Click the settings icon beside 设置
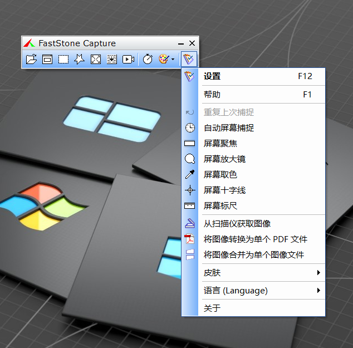 (x=189, y=76)
